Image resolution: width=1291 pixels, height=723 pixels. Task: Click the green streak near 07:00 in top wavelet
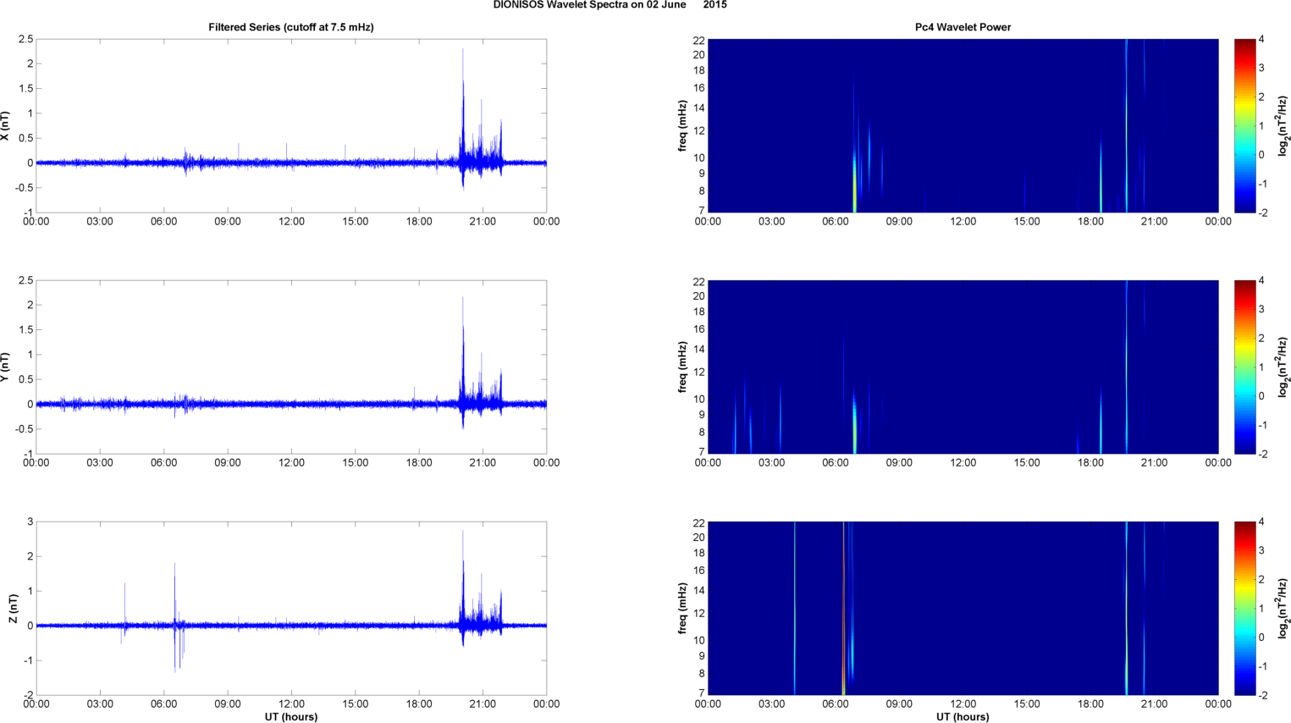click(x=855, y=182)
